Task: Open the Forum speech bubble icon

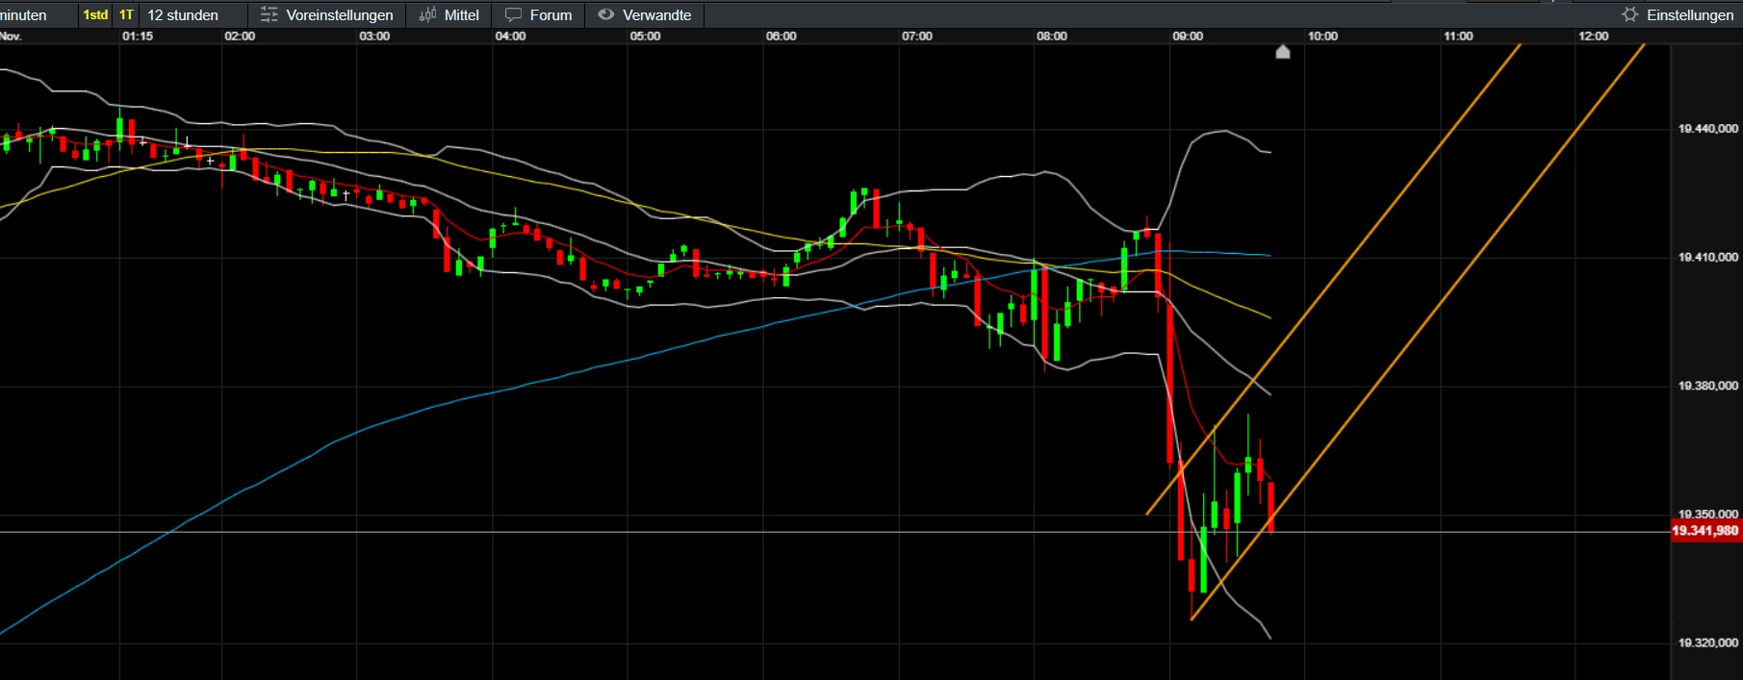Action: tap(514, 14)
